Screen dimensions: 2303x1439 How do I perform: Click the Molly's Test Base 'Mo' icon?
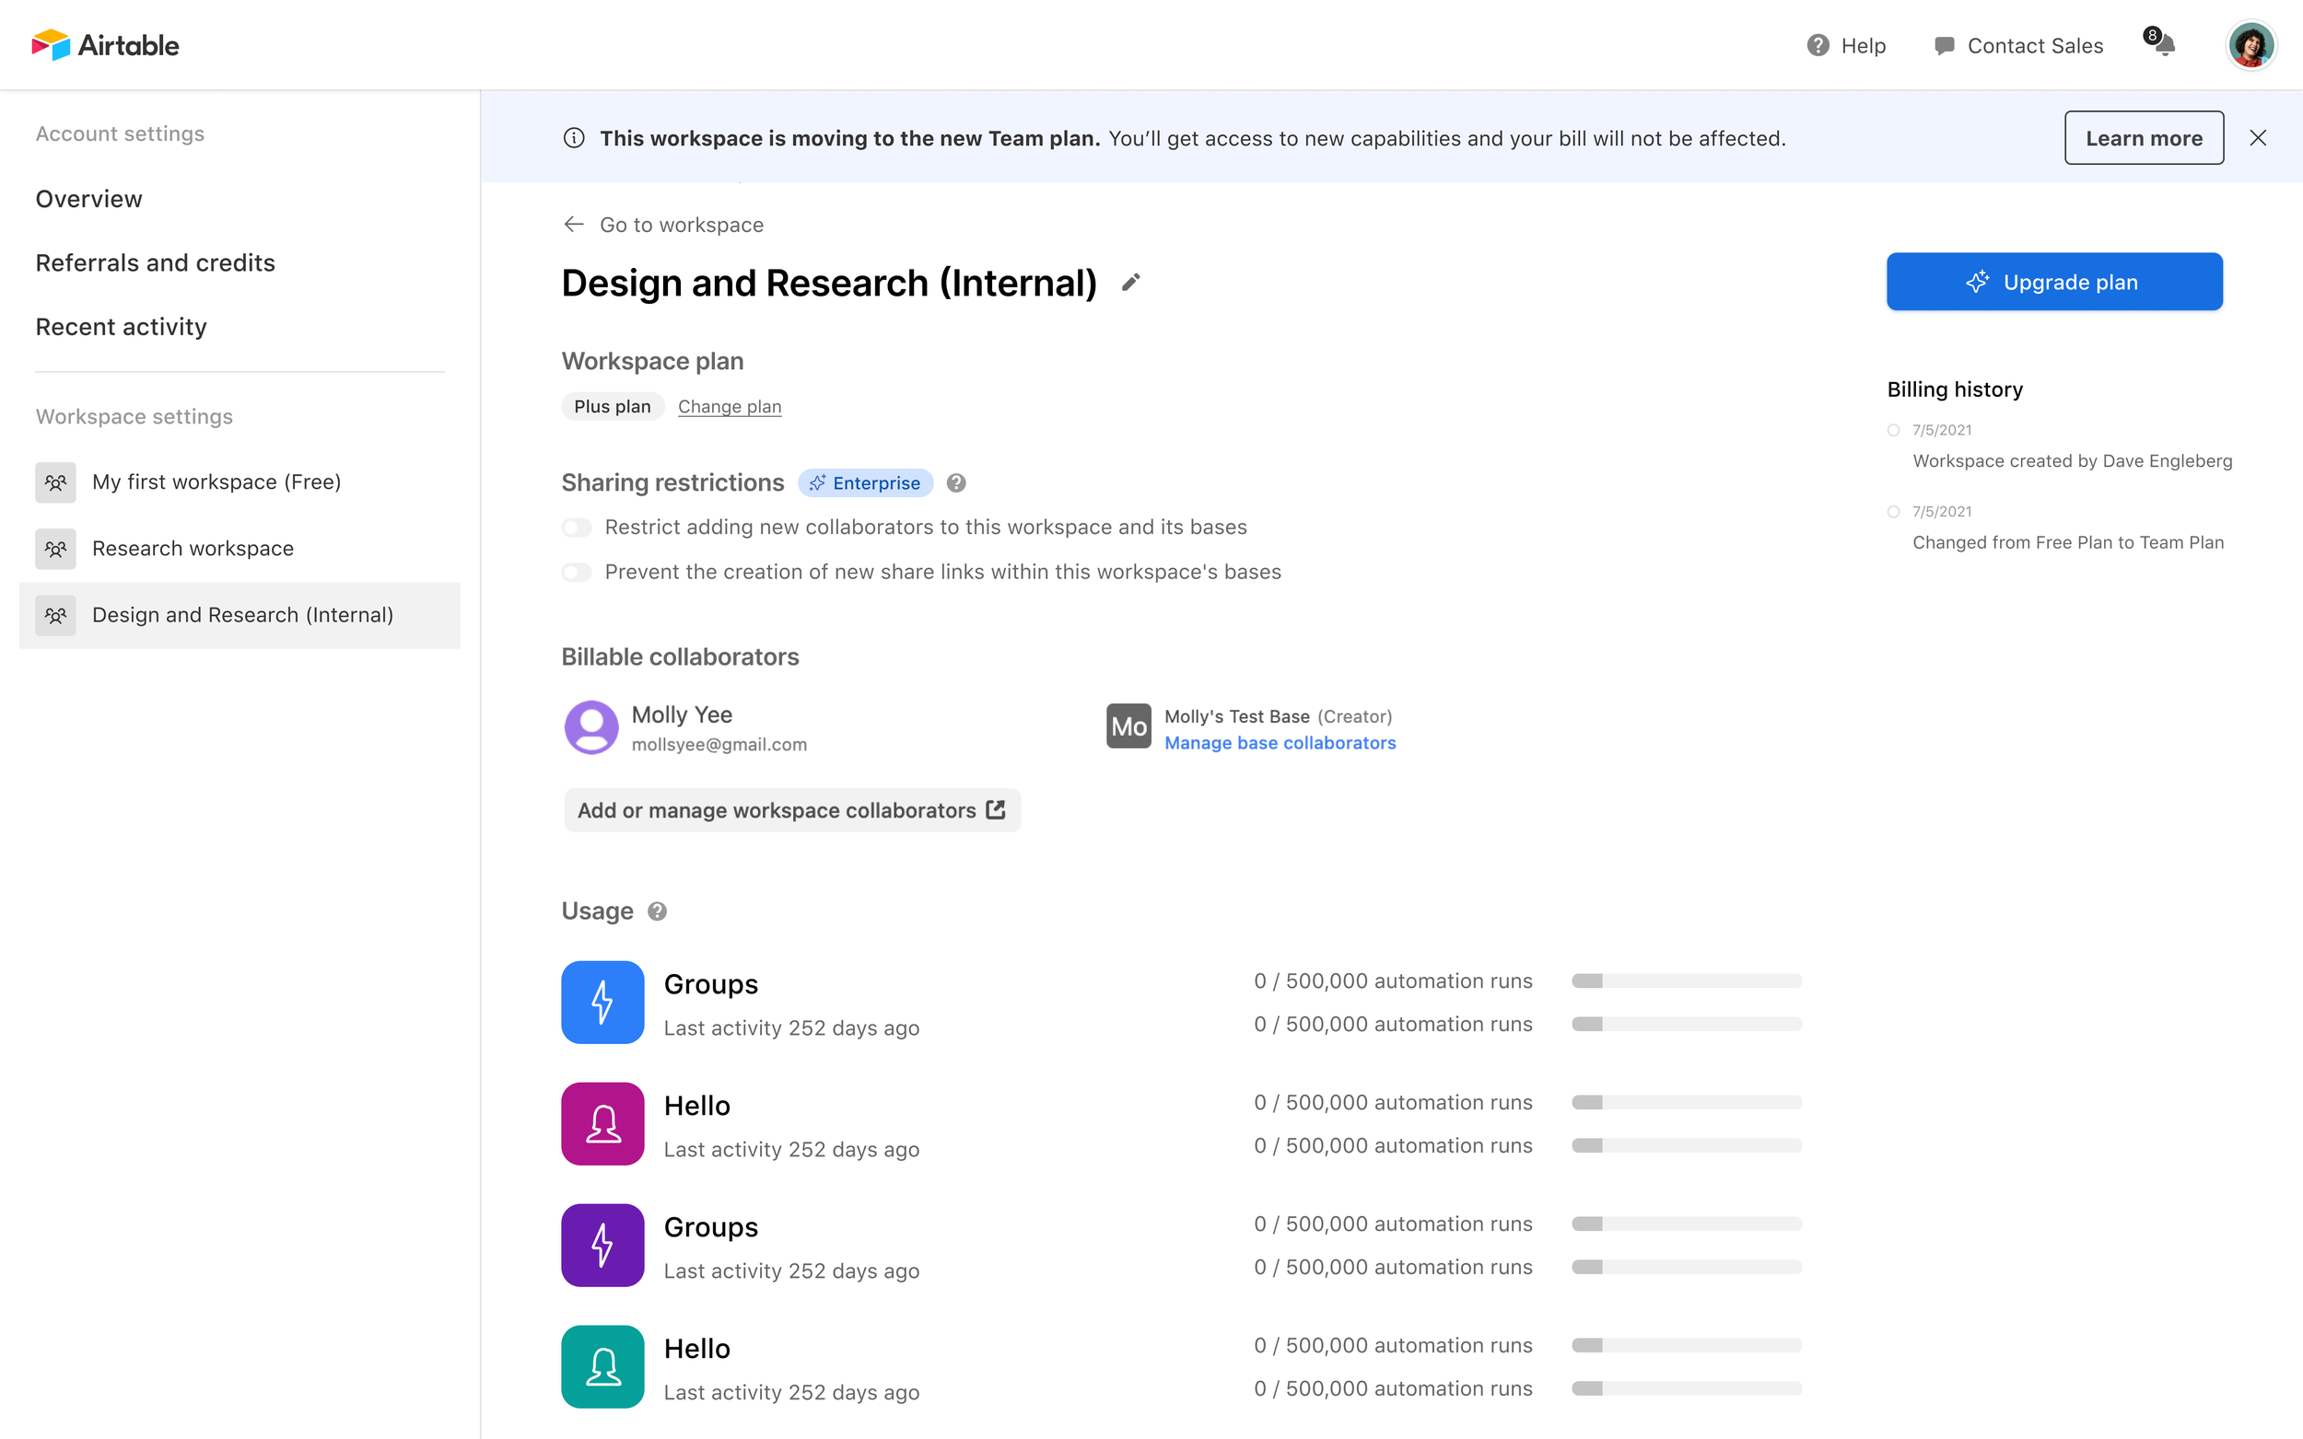pos(1128,726)
